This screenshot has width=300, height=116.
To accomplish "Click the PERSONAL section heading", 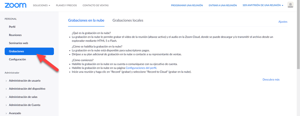I will point(10,19).
